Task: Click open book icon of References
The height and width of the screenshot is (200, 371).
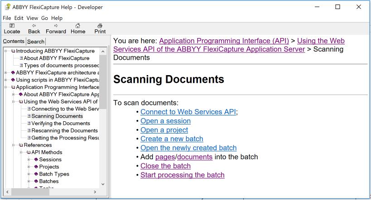Action: click(21, 145)
